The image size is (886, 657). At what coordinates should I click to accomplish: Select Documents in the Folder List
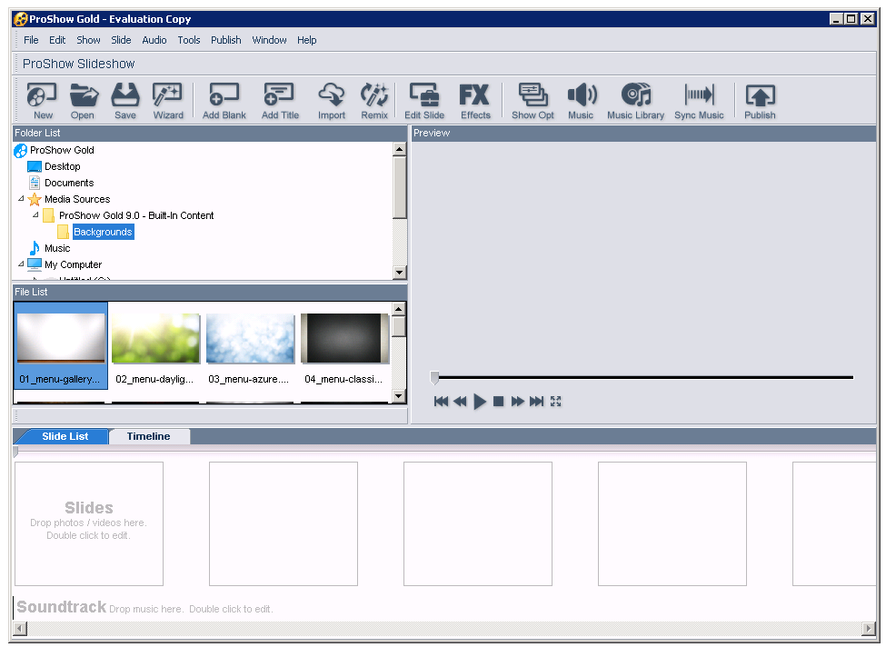[x=69, y=183]
